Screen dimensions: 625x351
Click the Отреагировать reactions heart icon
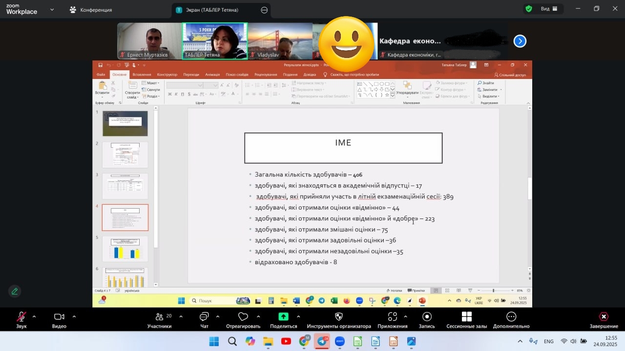click(x=243, y=318)
